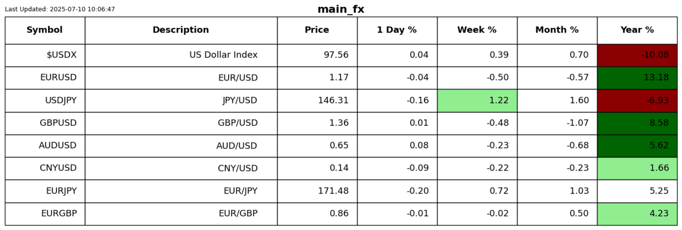This screenshot has width=682, height=230.
Task: Click the AUDUSD symbol cell
Action: point(45,146)
